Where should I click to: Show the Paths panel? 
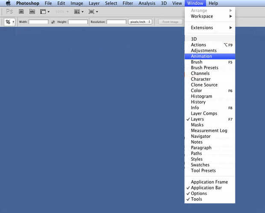210,154
